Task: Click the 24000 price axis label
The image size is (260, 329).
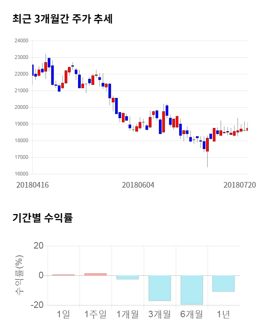Action: point(21,41)
